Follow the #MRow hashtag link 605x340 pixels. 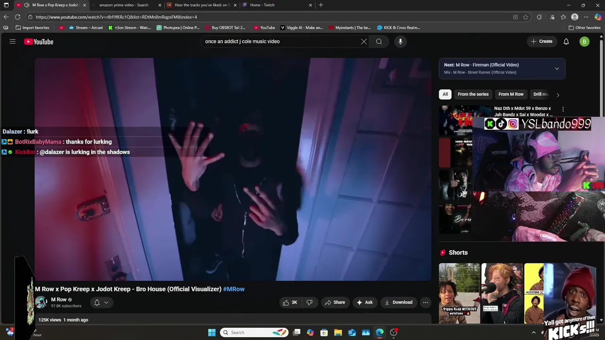point(234,289)
